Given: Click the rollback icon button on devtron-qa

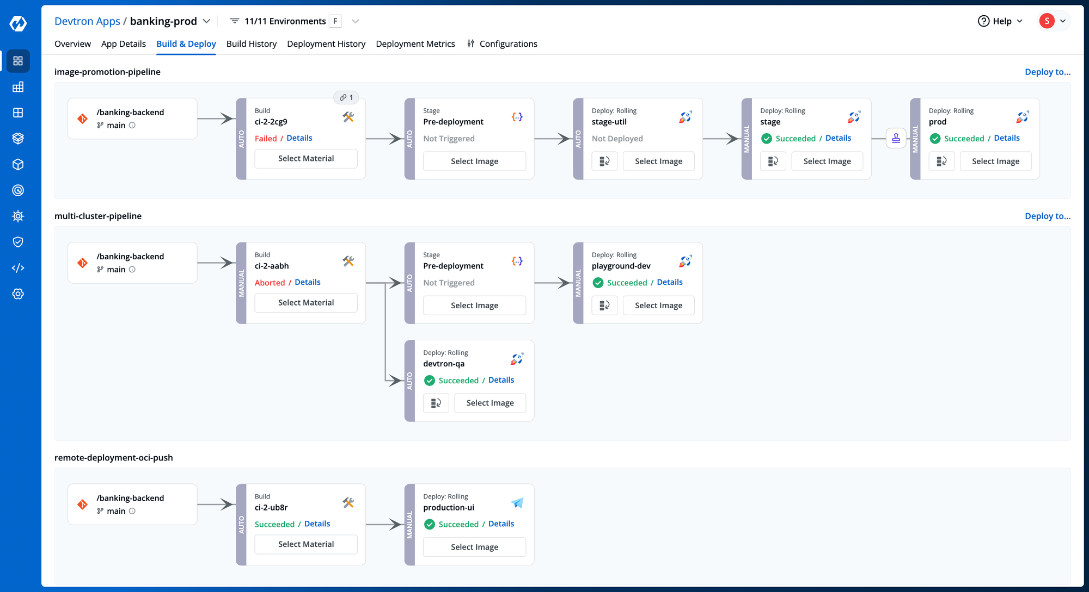Looking at the screenshot, I should (436, 403).
